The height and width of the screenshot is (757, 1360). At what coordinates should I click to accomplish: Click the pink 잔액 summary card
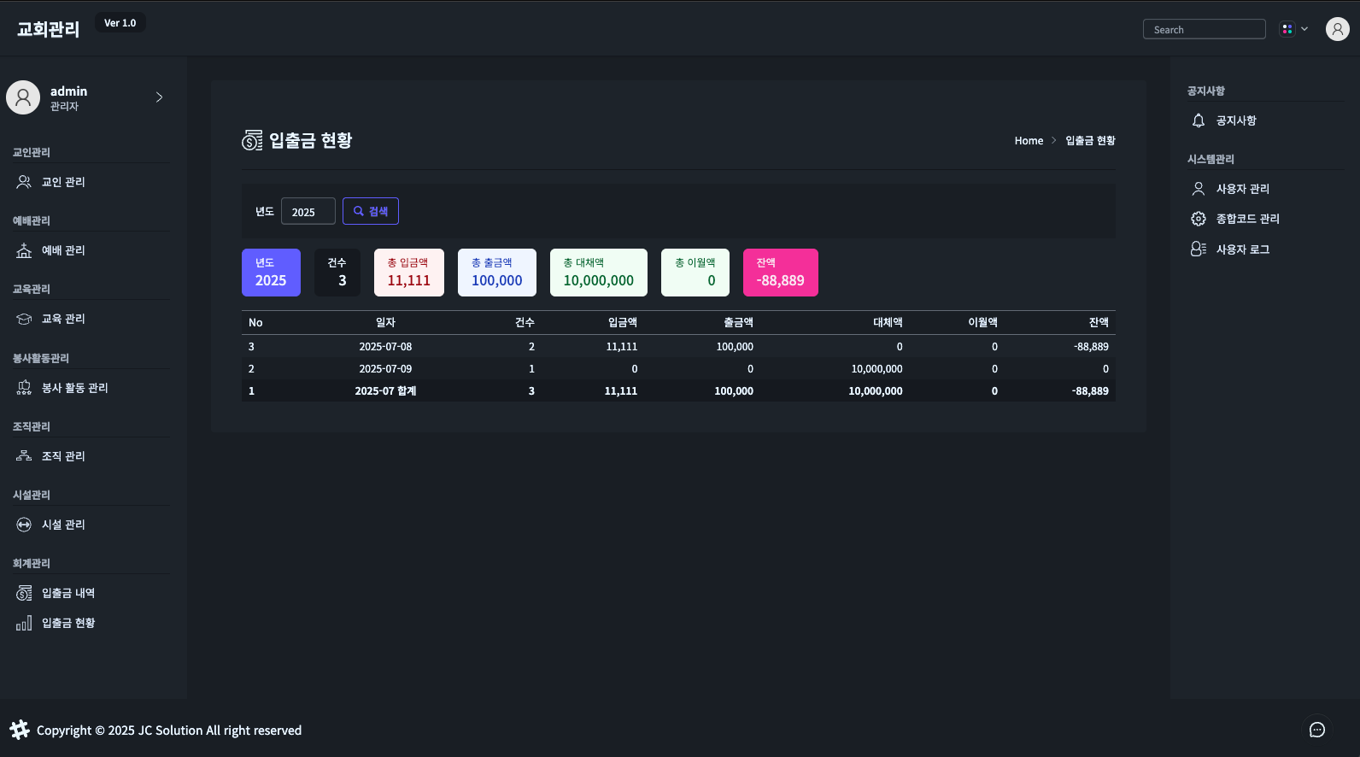pyautogui.click(x=780, y=273)
